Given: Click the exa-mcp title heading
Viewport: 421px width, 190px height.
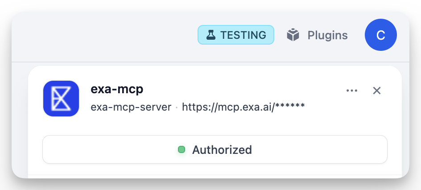Looking at the screenshot, I should 117,89.
